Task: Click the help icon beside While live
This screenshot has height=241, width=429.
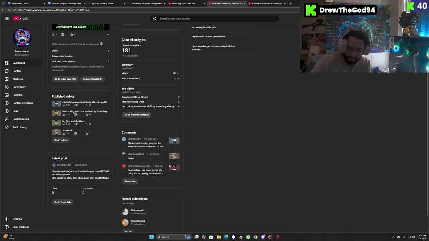Action: coord(101,44)
